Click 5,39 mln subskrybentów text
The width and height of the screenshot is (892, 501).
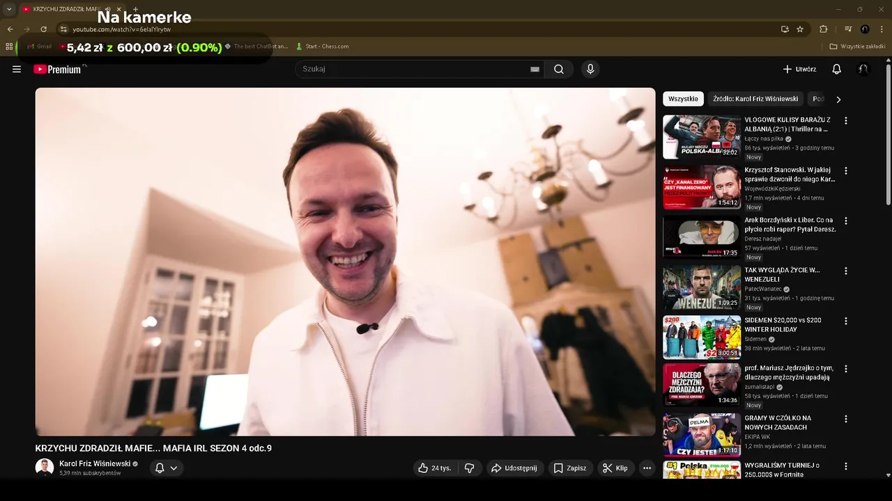tap(90, 473)
